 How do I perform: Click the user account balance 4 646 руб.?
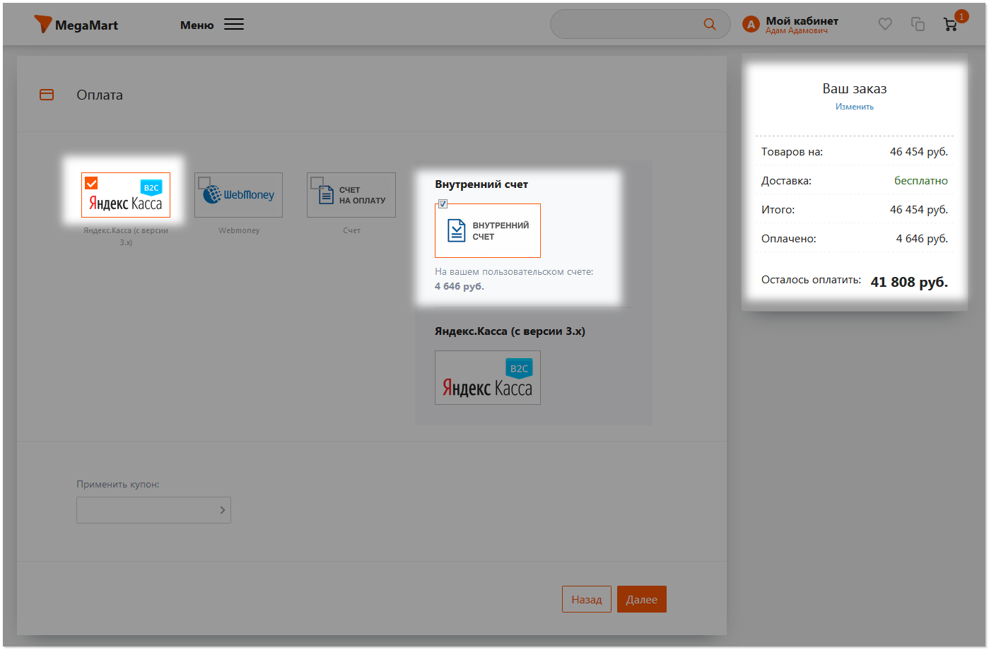coord(460,286)
